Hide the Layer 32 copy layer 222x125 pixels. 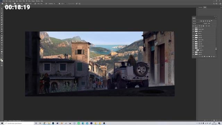click(x=193, y=46)
